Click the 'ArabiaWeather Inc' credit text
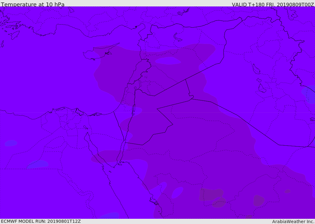 coord(293,222)
